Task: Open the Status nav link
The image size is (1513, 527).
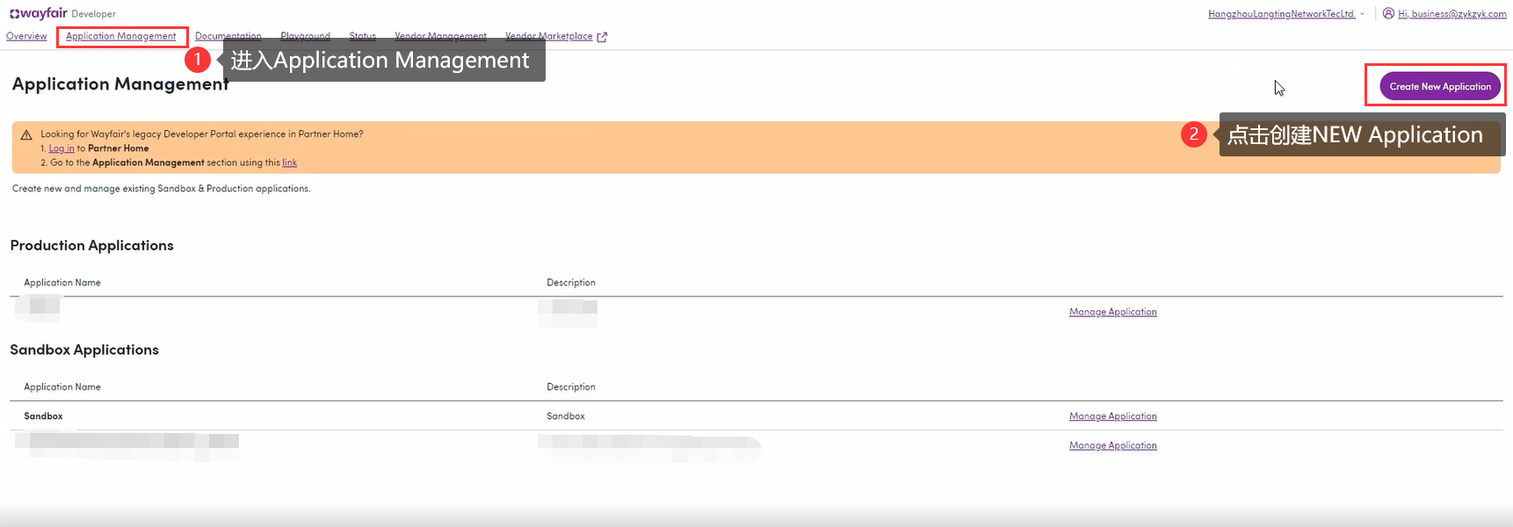Action: (x=362, y=36)
